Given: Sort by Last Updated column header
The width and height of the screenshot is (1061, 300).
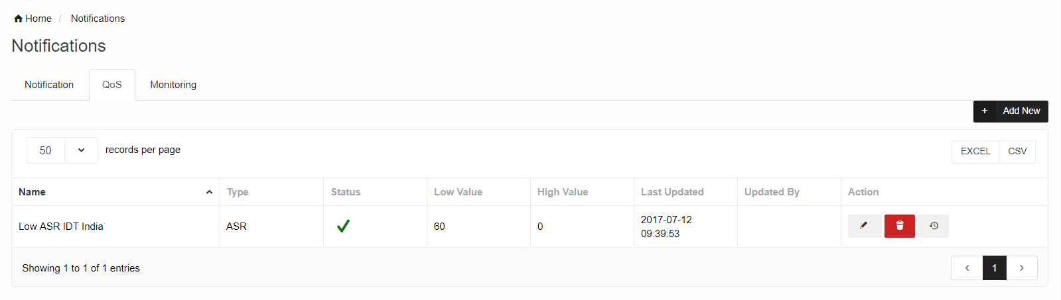Looking at the screenshot, I should click(672, 192).
